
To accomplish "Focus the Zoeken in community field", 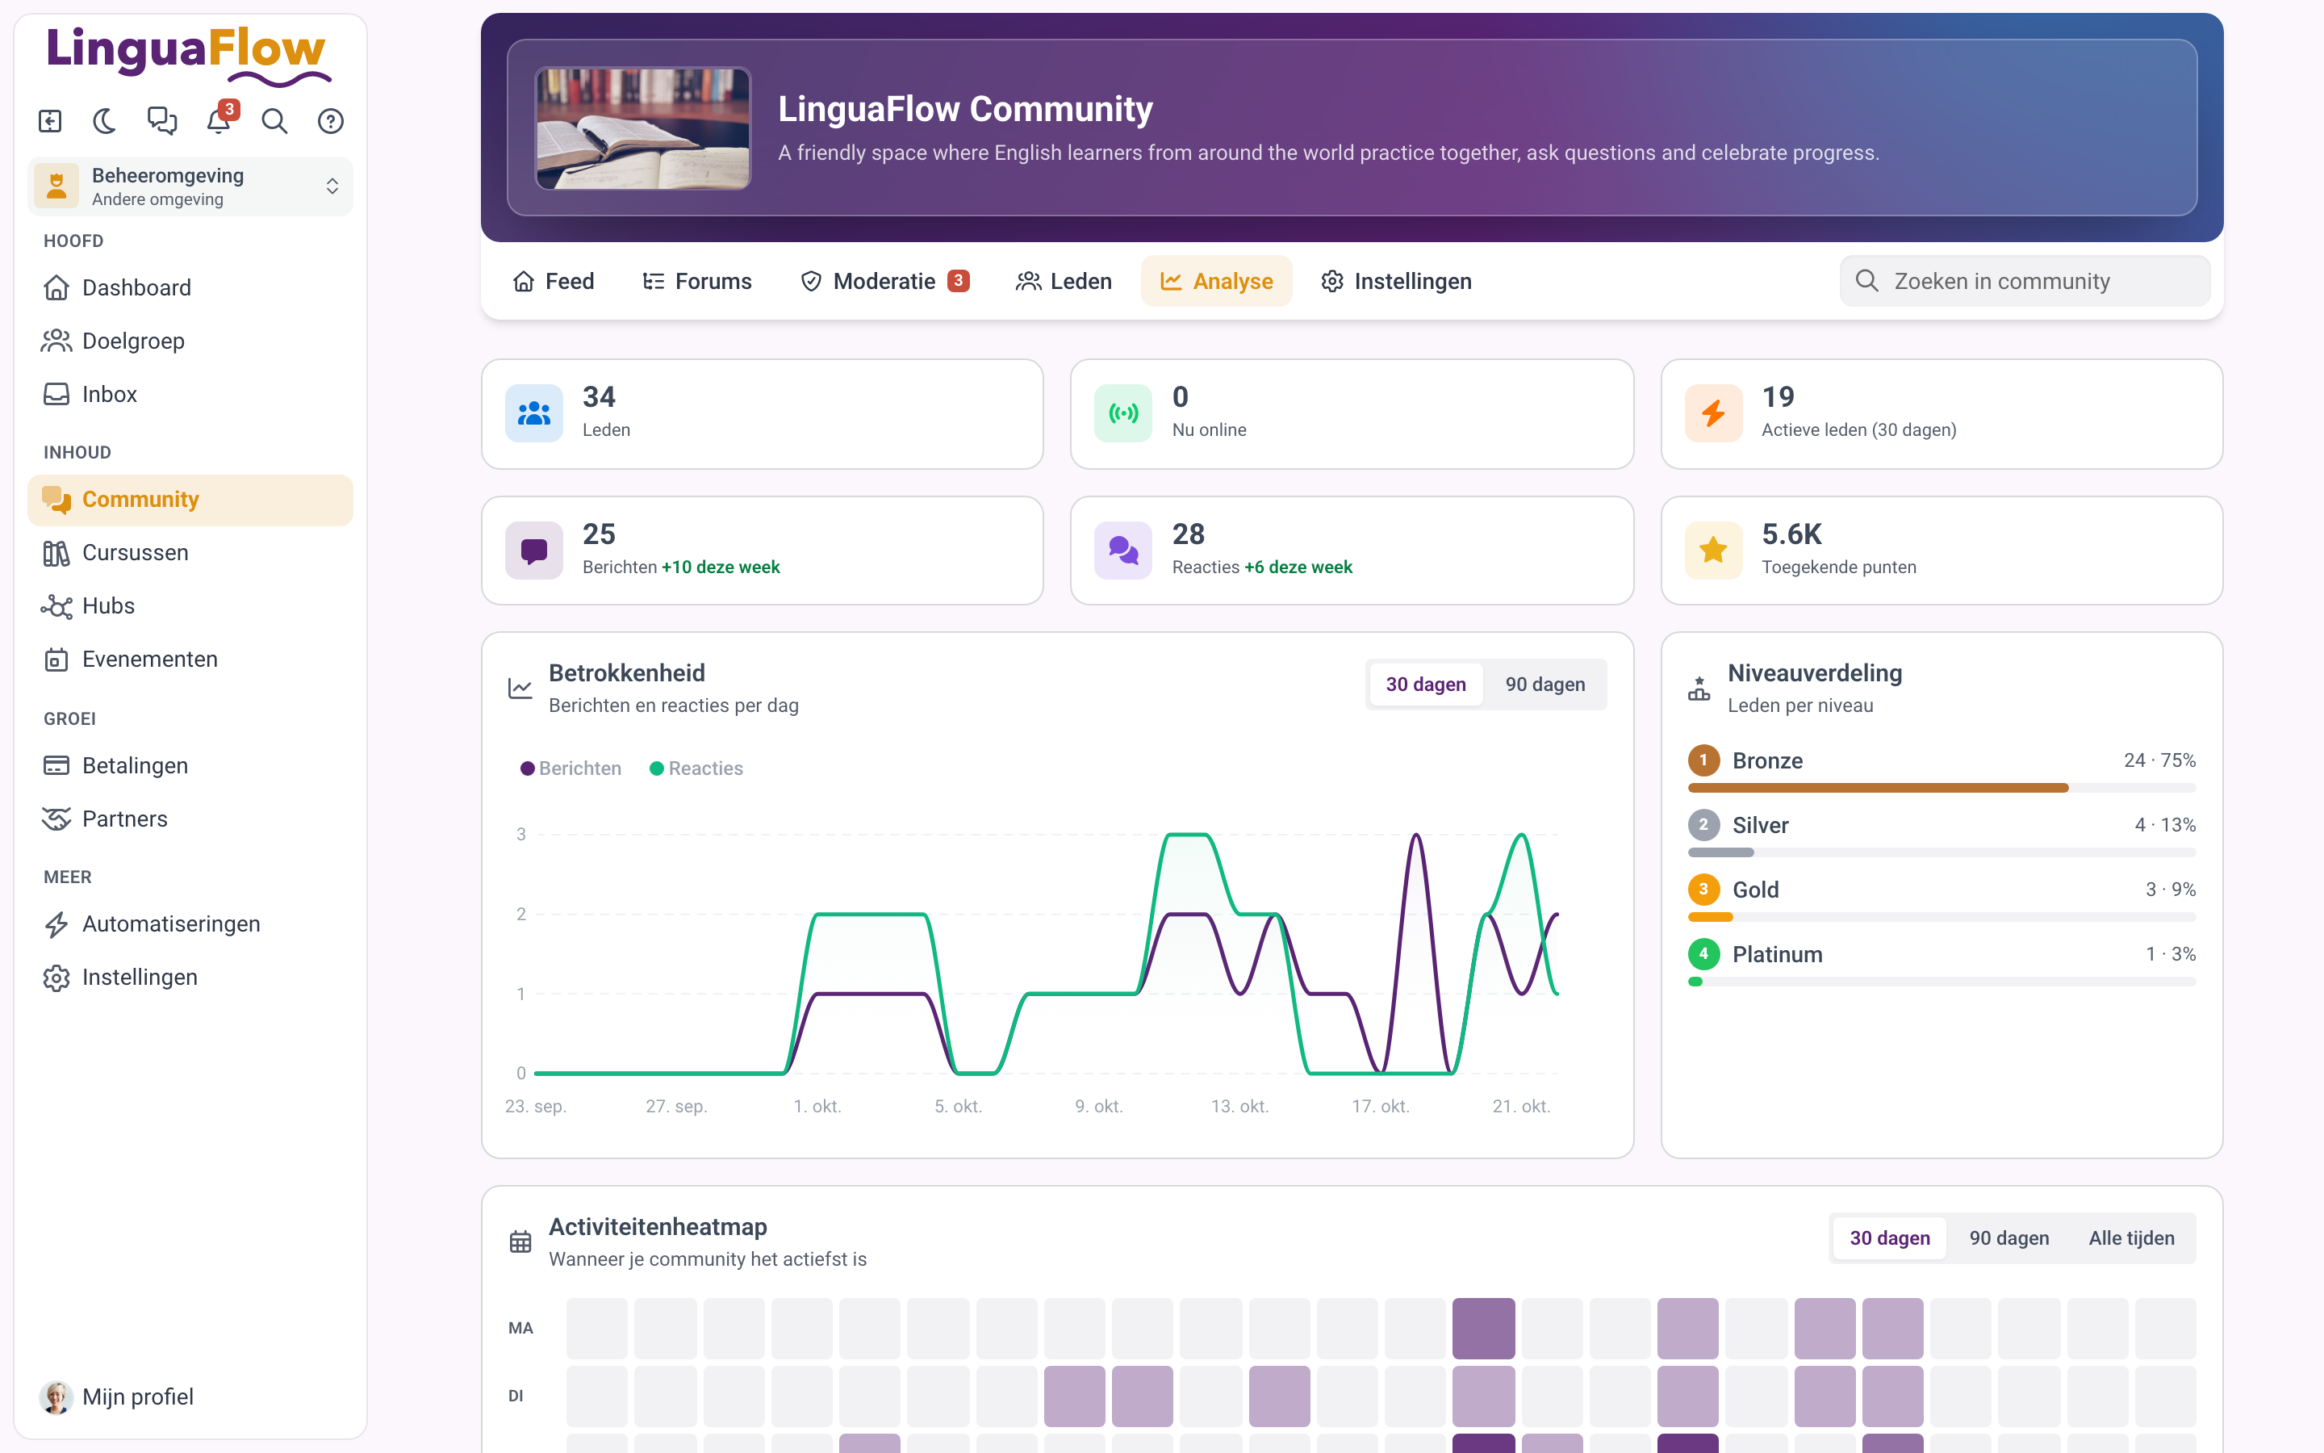I will click(x=2025, y=281).
